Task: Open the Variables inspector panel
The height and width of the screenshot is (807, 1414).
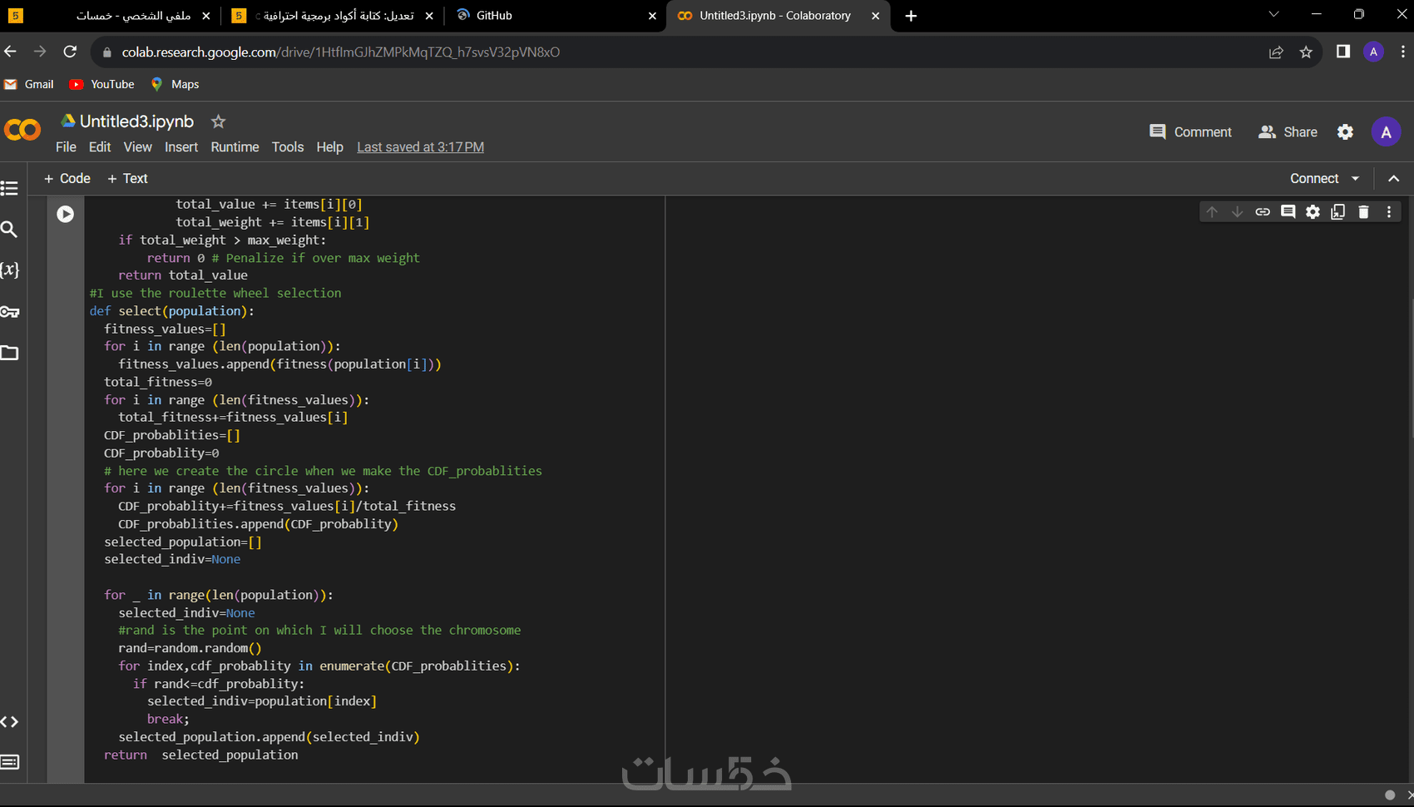Action: (10, 270)
